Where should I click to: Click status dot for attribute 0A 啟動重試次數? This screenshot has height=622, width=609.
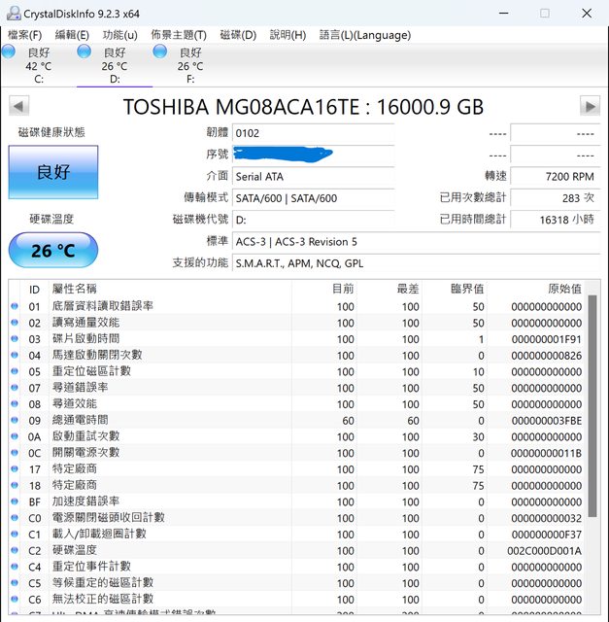(x=15, y=436)
